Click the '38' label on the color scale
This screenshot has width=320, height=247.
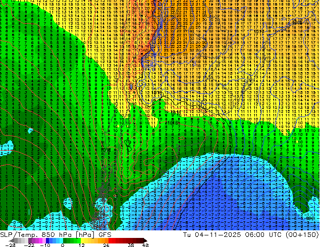click(131, 245)
